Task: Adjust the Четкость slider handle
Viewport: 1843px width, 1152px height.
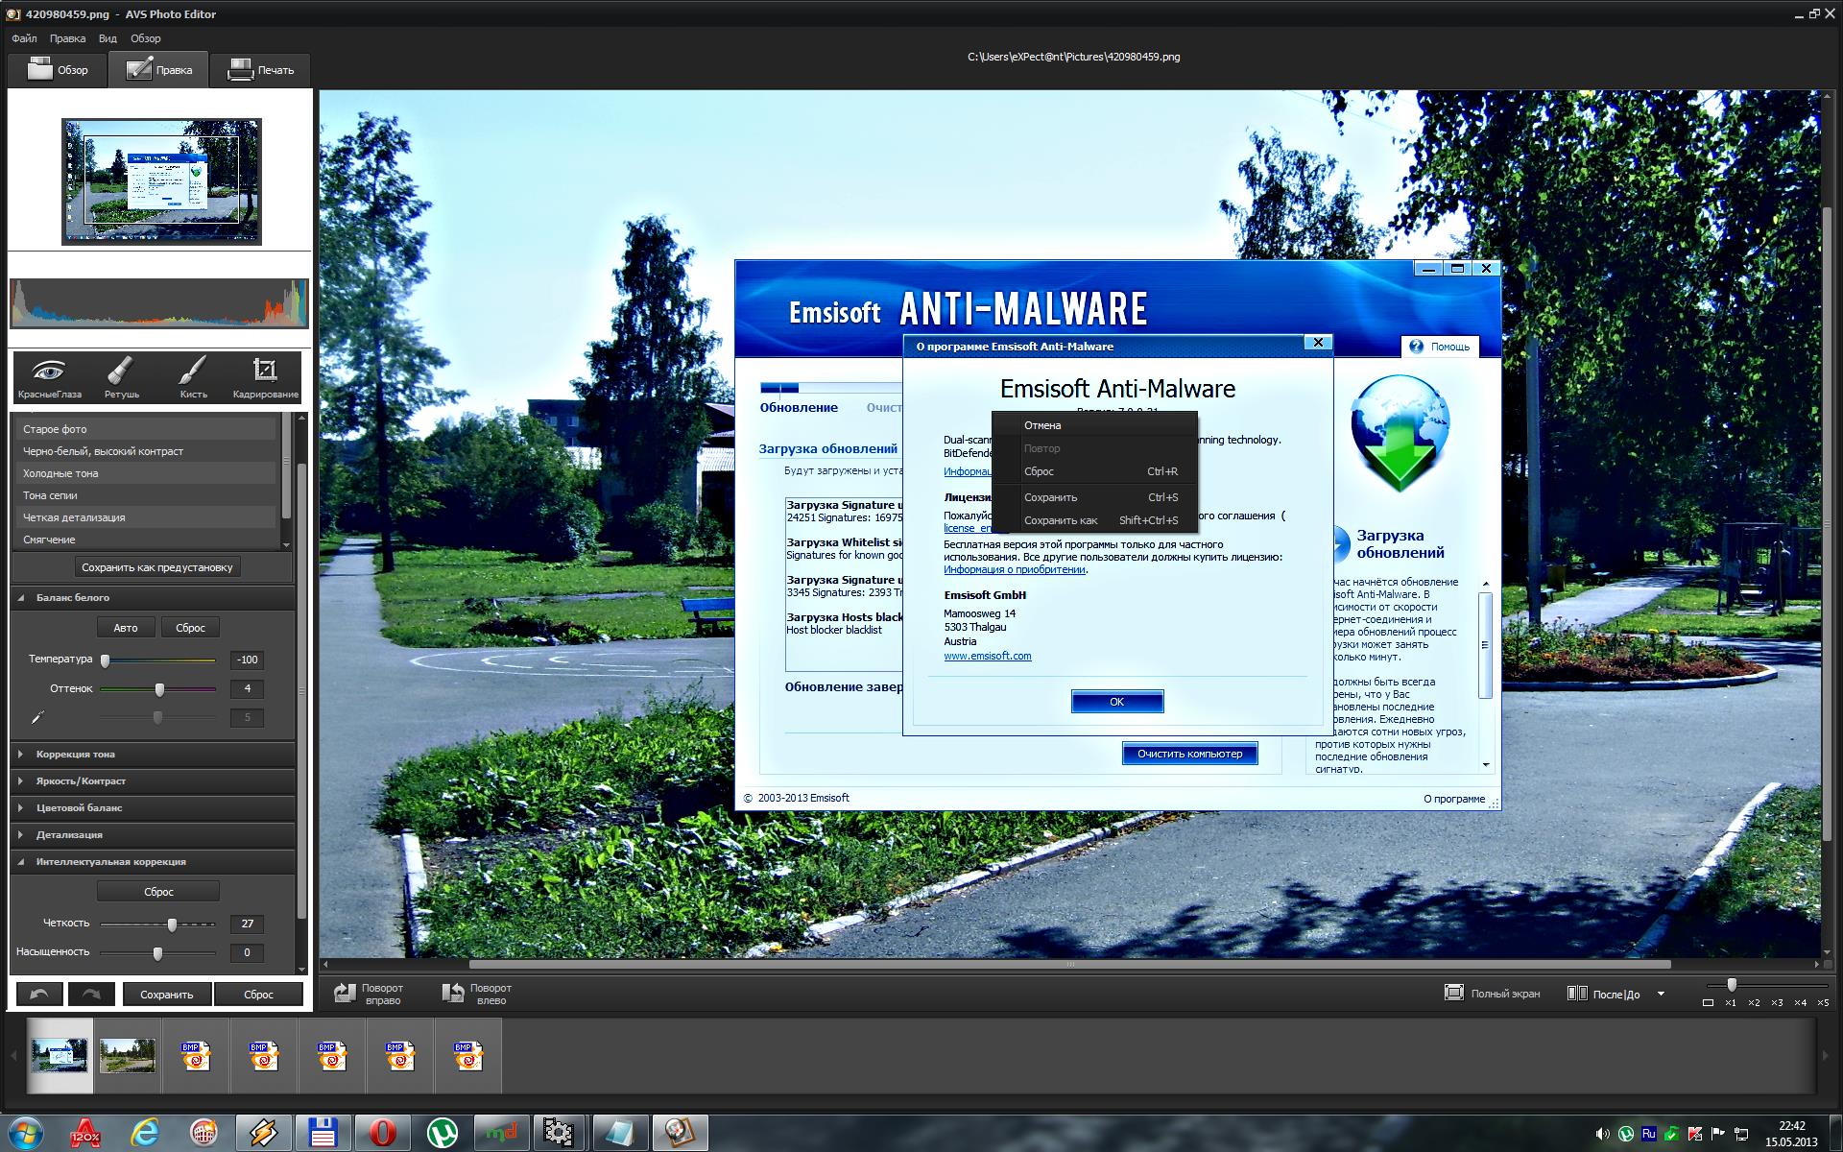Action: 172,924
